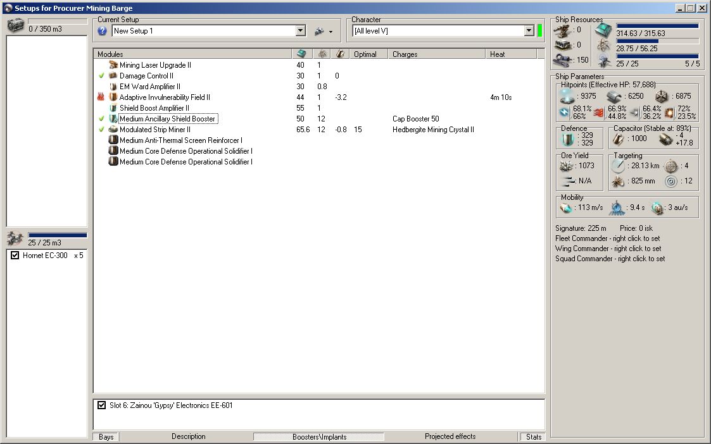
Task: Open the ship setup tools icon
Action: click(319, 31)
